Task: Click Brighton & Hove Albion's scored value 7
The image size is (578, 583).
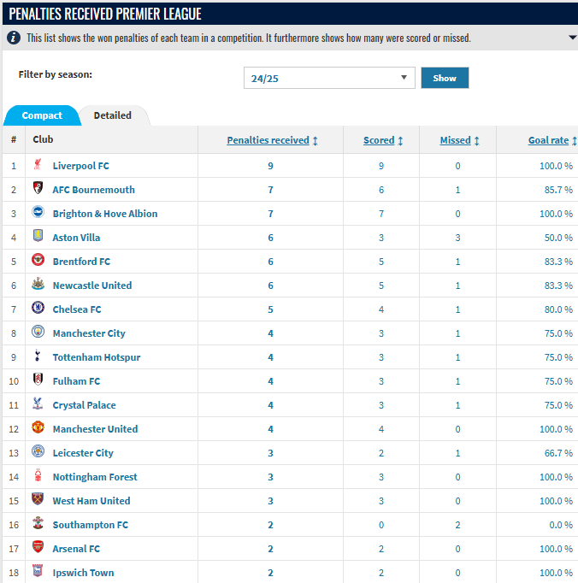Action: pos(381,214)
